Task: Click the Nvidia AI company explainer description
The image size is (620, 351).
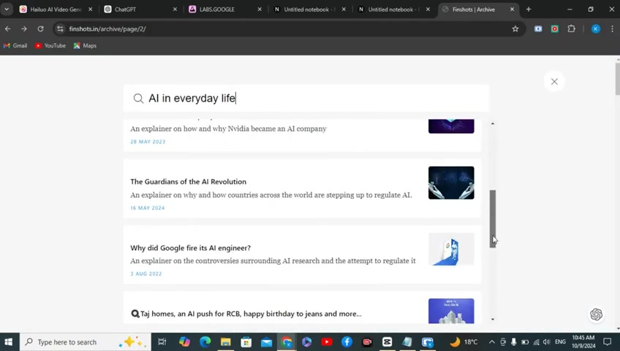Action: (x=229, y=129)
